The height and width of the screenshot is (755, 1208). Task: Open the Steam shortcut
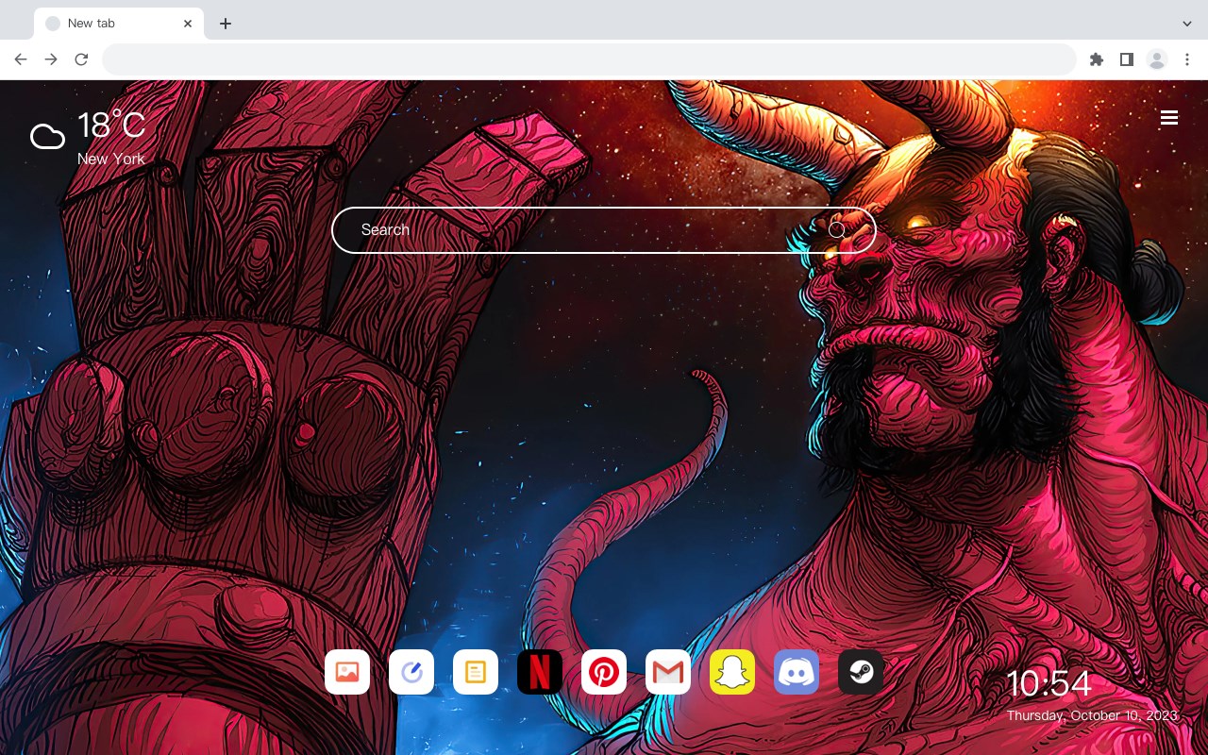coord(861,672)
